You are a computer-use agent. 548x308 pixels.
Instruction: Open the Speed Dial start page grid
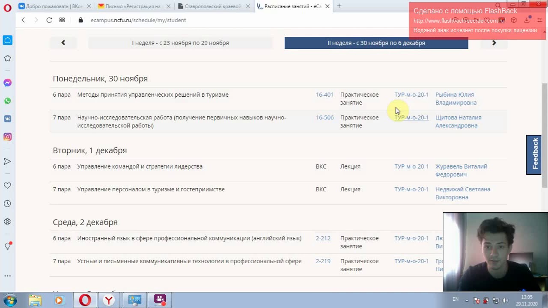point(62,20)
